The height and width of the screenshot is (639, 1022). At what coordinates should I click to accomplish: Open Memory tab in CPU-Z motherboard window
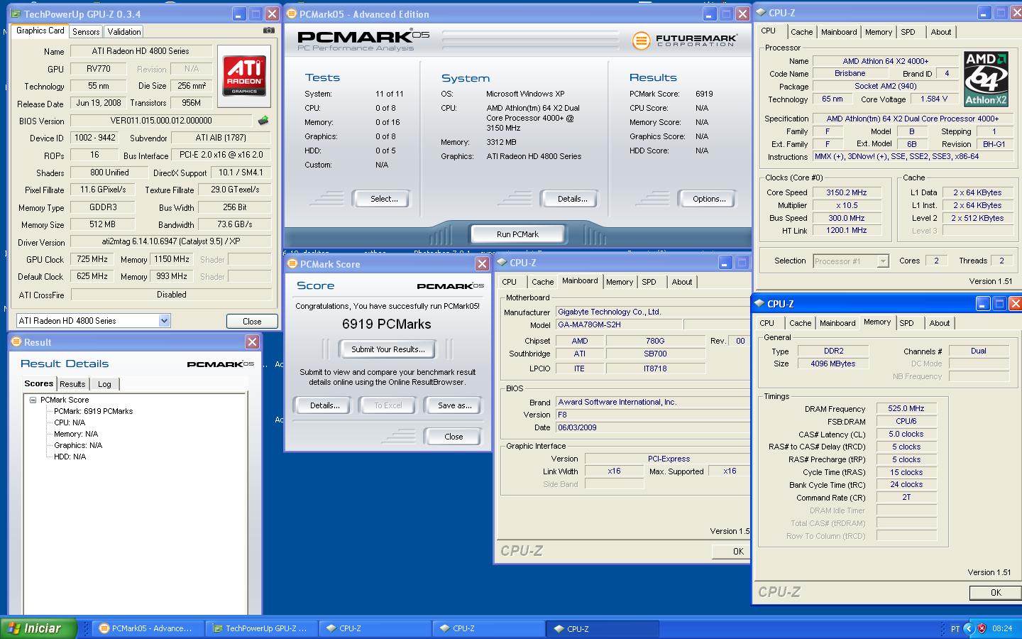619,282
